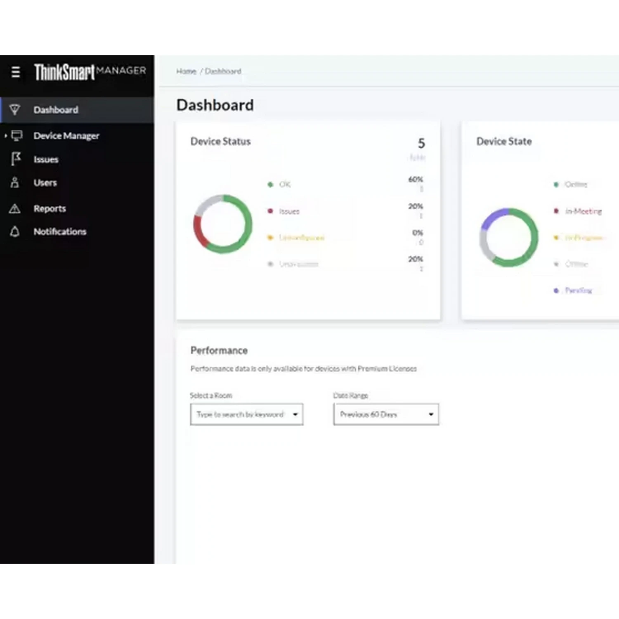The image size is (619, 619).
Task: Open the Users menu item
Action: 45,183
